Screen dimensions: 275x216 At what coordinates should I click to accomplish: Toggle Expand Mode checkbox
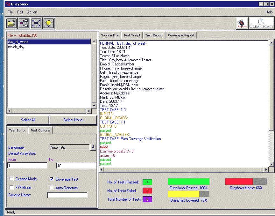[x=11, y=179]
